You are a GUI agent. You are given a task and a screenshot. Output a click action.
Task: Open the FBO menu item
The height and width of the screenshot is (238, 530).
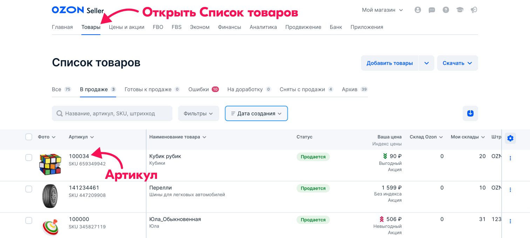click(x=158, y=27)
